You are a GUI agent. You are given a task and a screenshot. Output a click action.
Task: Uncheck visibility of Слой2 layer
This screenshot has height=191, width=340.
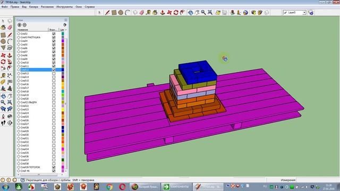click(x=54, y=34)
